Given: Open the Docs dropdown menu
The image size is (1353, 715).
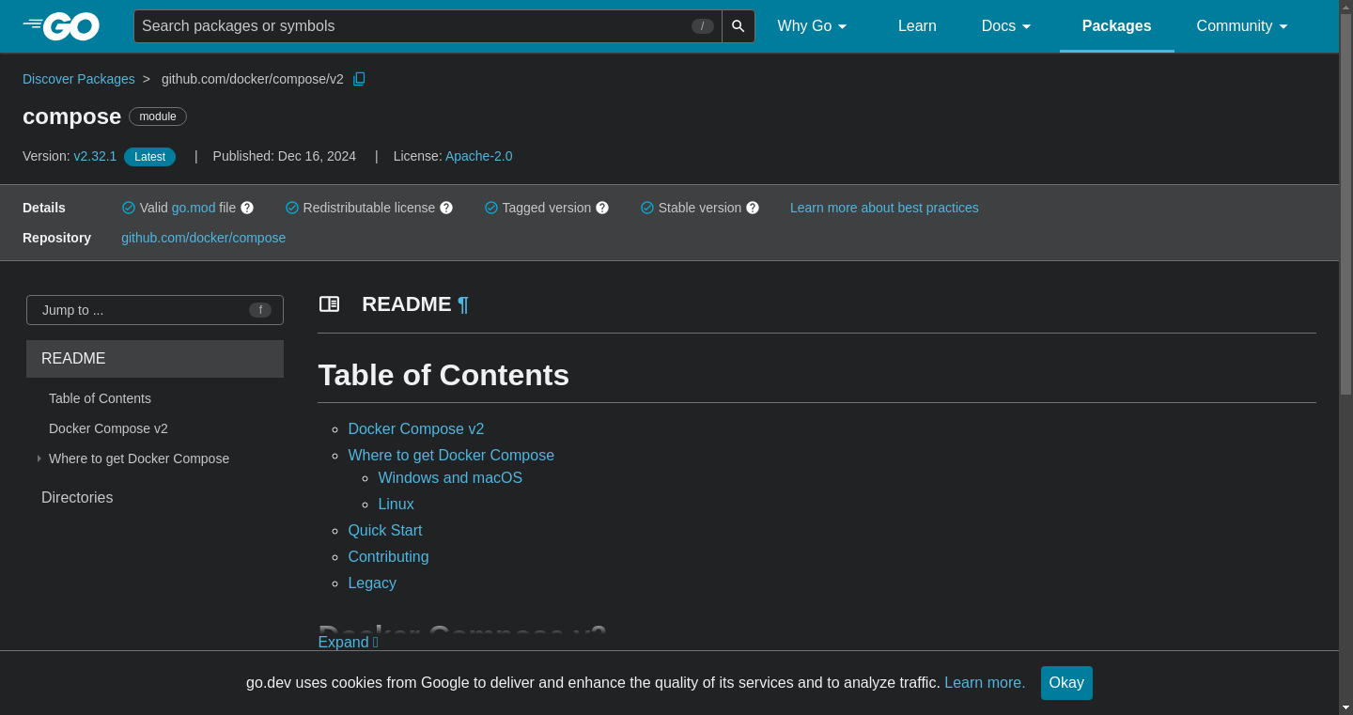Looking at the screenshot, I should [1006, 26].
